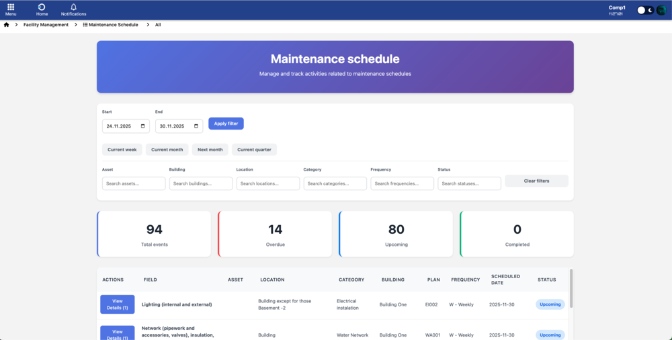Click the Apply filter button
Image resolution: width=672 pixels, height=340 pixels.
point(226,124)
